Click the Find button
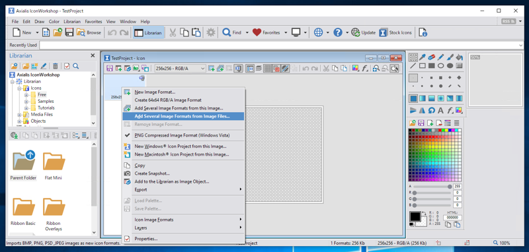The image size is (529, 252). (233, 32)
